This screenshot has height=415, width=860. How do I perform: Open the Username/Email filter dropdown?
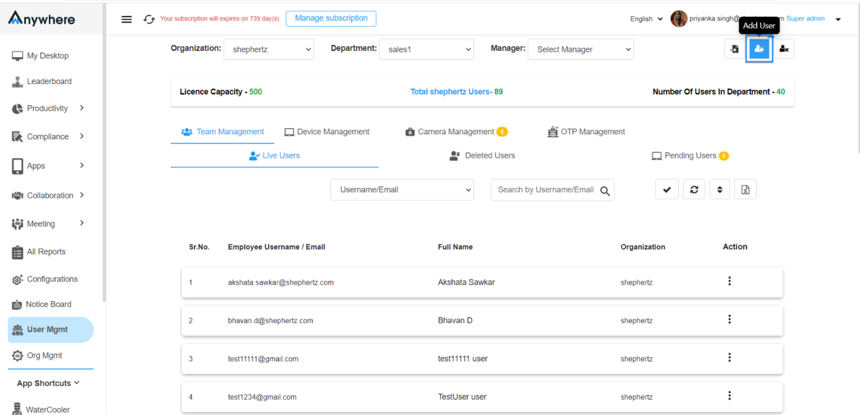coord(402,190)
